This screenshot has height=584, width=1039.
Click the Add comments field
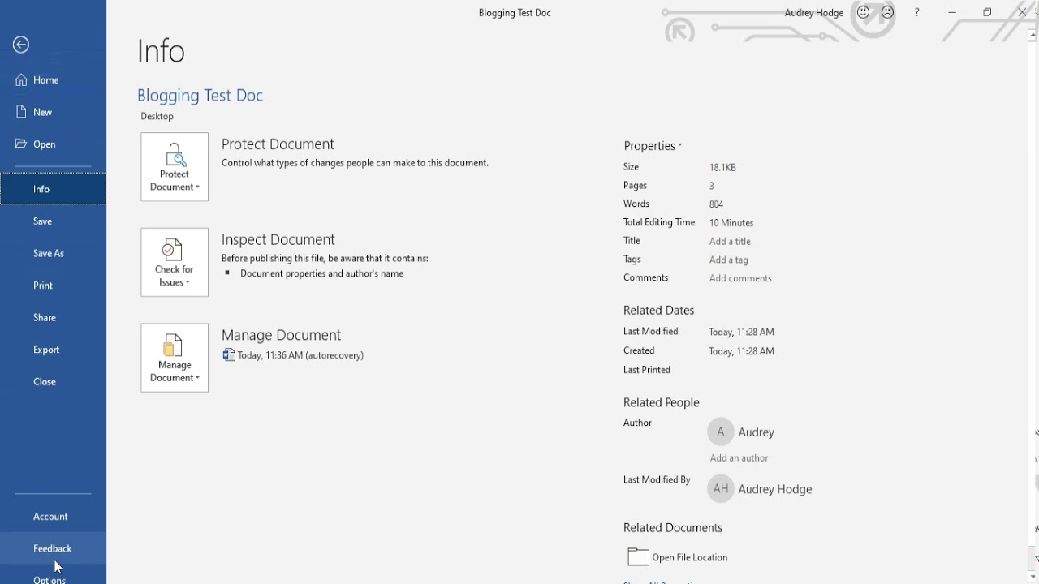(x=740, y=278)
